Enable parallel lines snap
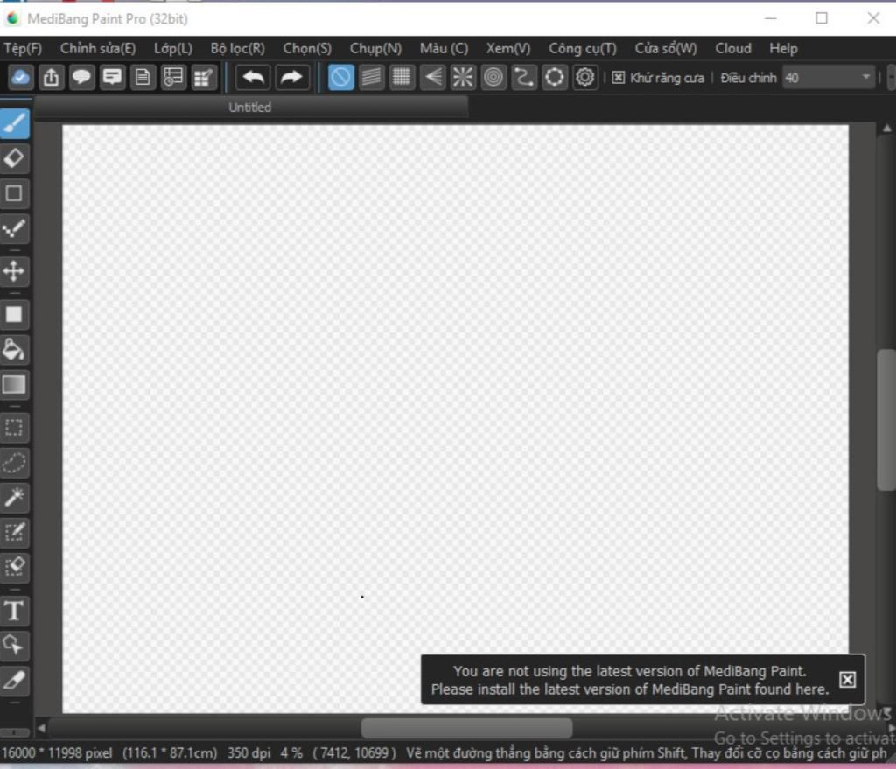Image resolution: width=896 pixels, height=769 pixels. [x=371, y=77]
